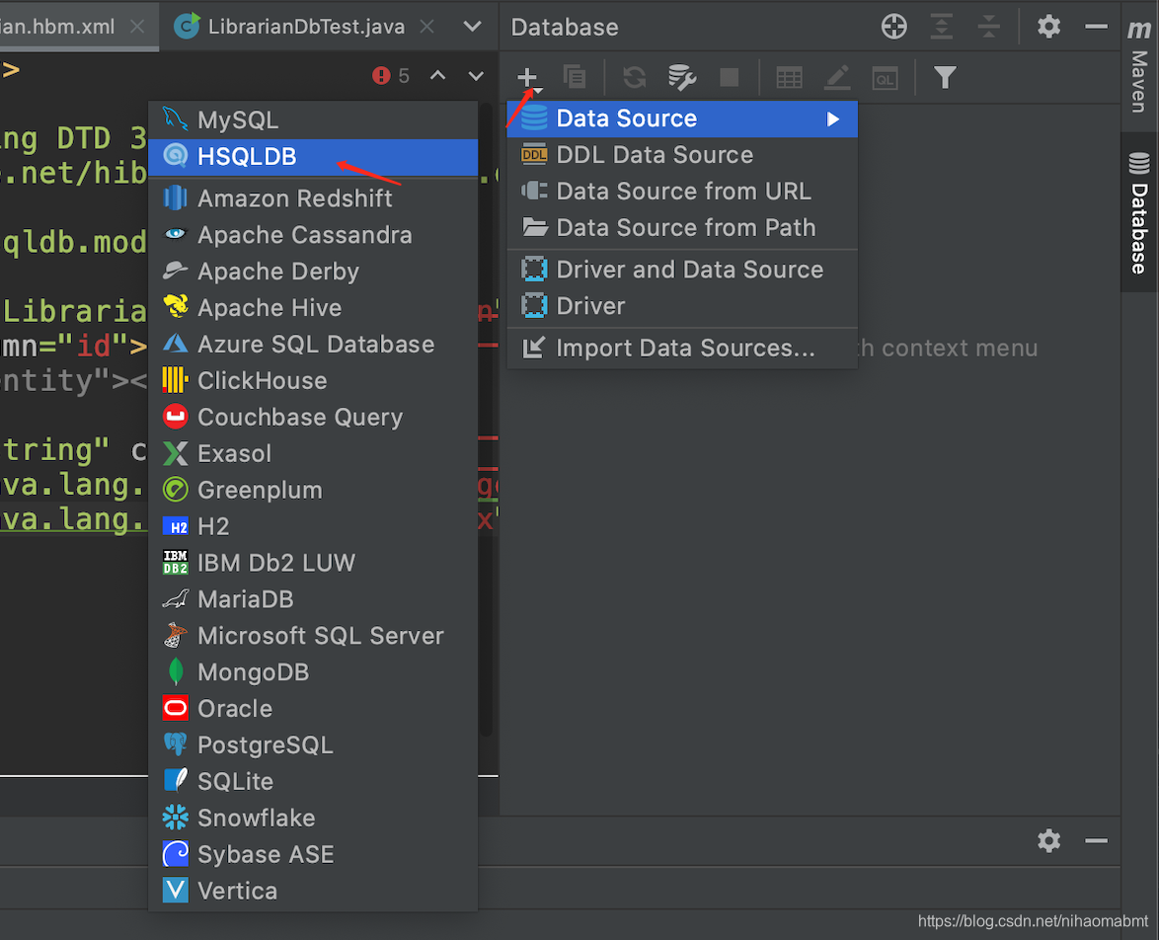Toggle the Database side tab

coord(1139,213)
